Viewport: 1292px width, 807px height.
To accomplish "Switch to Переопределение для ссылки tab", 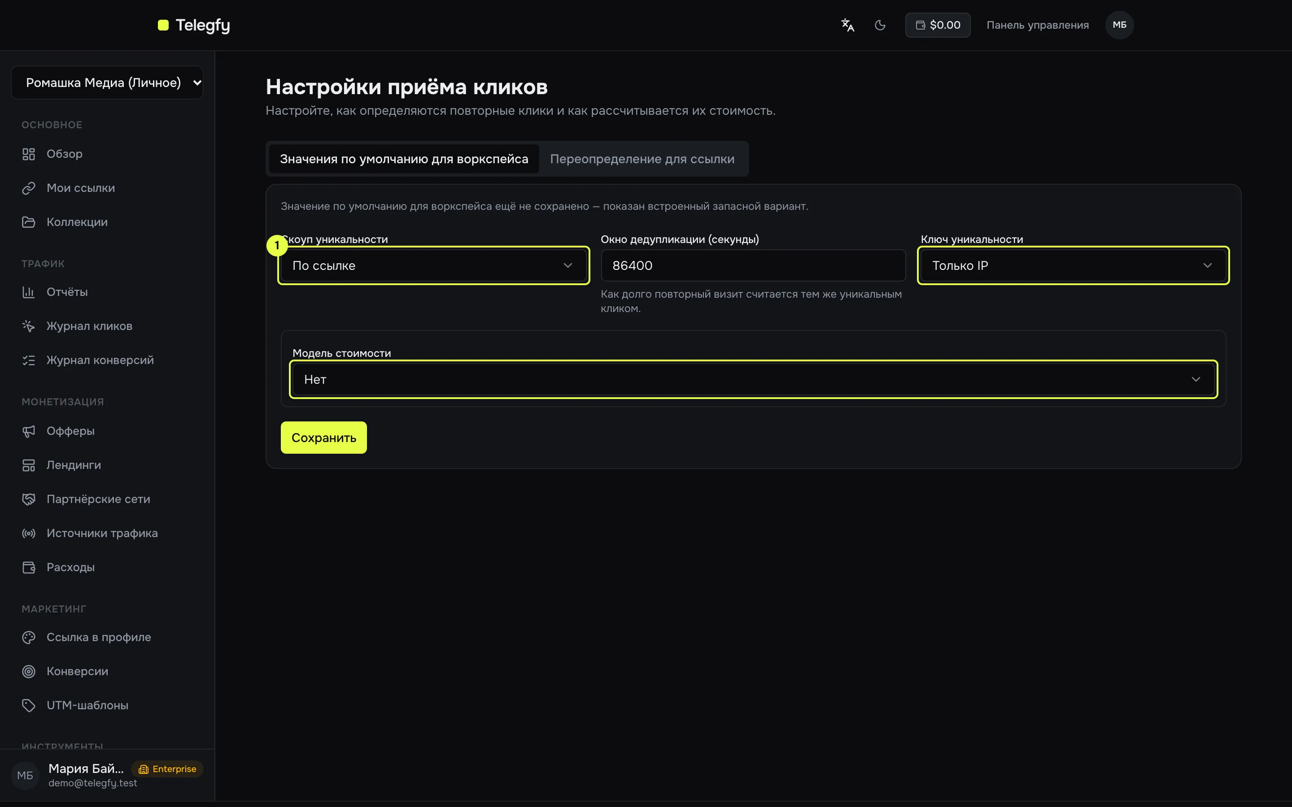I will pos(642,159).
